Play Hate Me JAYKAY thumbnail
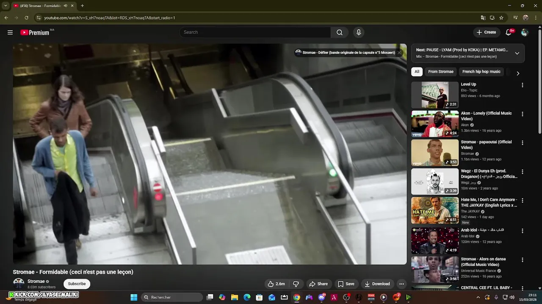The width and height of the screenshot is (542, 304). [435, 210]
